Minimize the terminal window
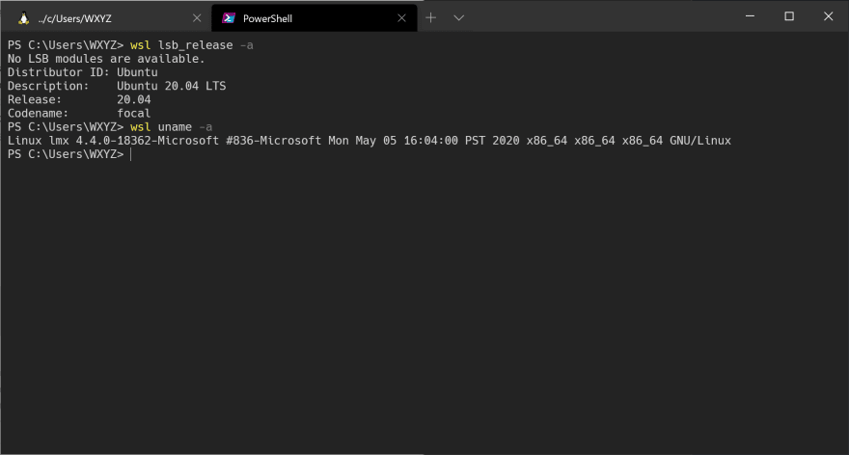Viewport: 849px width, 455px height. pyautogui.click(x=750, y=16)
